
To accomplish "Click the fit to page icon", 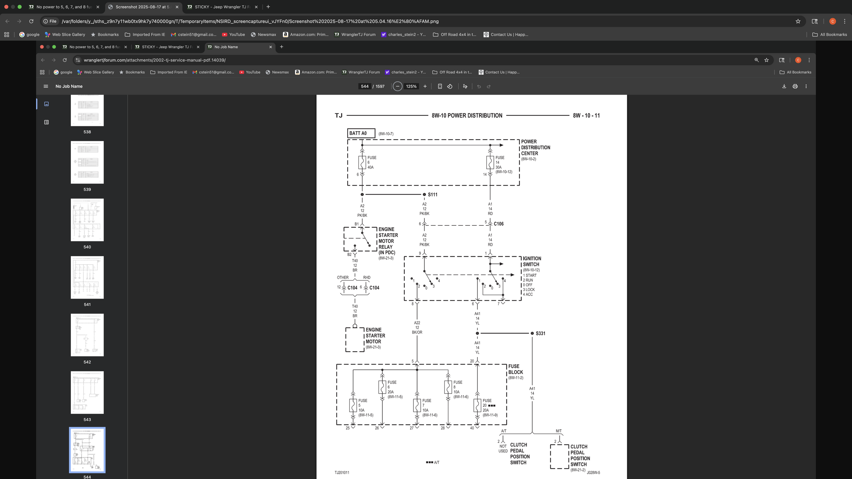I will pos(440,86).
